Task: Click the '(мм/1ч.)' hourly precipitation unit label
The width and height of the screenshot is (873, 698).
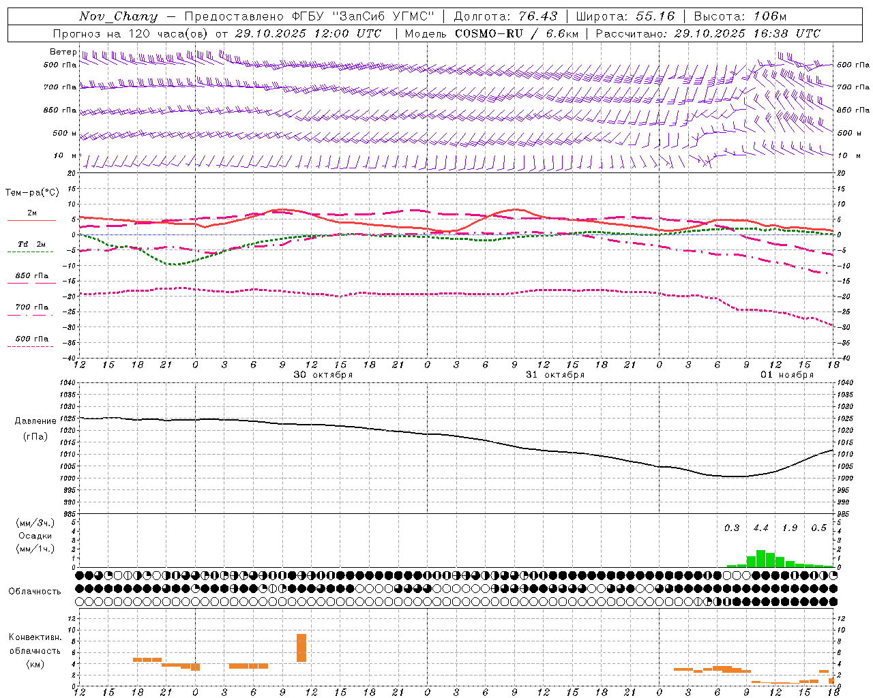Action: pyautogui.click(x=35, y=549)
